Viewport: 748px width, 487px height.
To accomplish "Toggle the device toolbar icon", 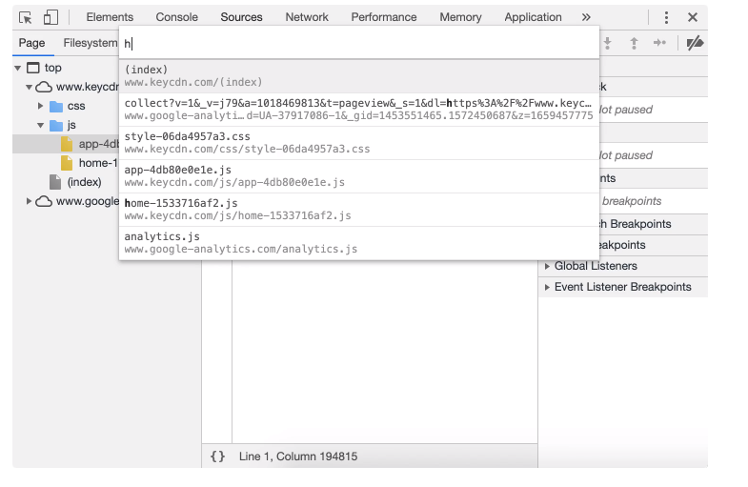I will 51,17.
